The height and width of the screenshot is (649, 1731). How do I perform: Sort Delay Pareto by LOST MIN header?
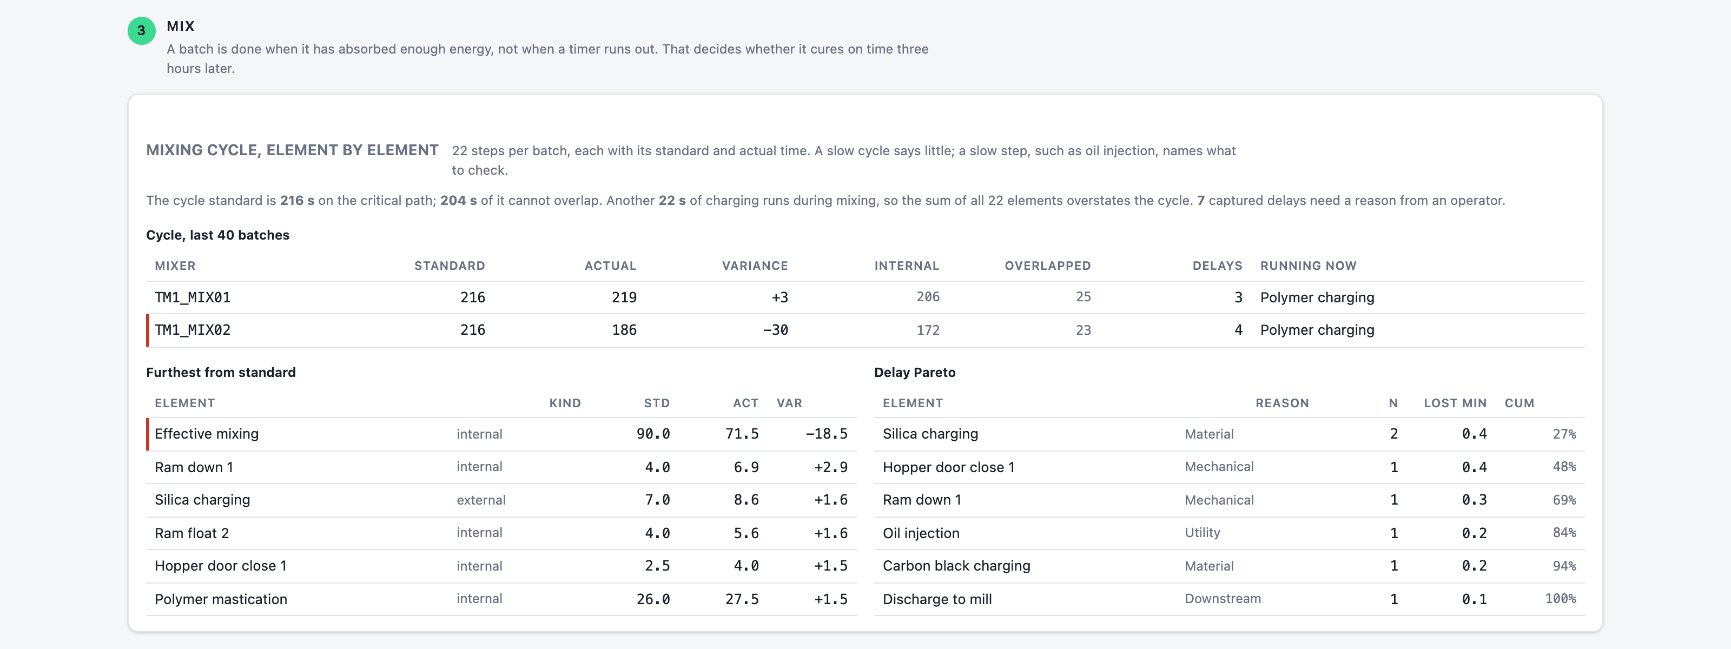1455,403
